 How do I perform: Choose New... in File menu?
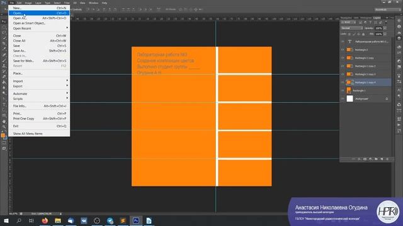(x=39, y=8)
